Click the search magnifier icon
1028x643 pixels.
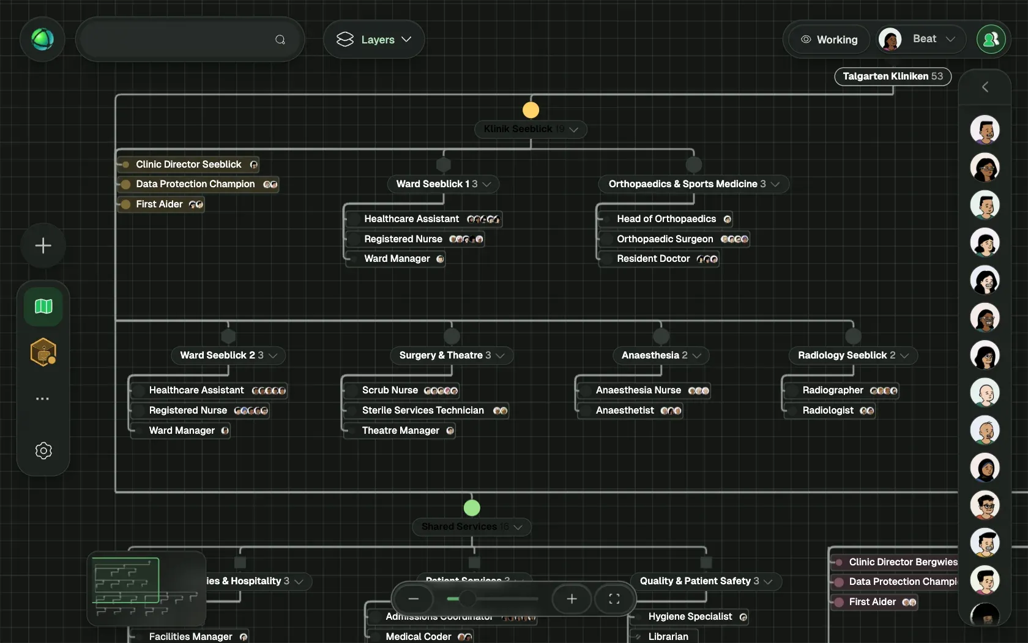(x=280, y=40)
